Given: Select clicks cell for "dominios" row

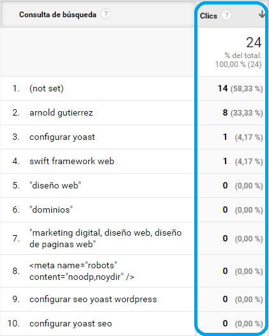Looking at the screenshot, I should pos(243,210).
